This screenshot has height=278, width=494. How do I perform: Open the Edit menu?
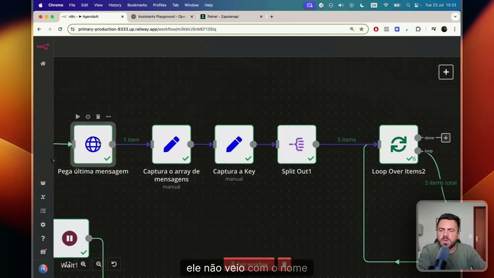coord(85,5)
